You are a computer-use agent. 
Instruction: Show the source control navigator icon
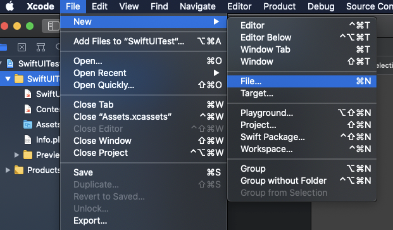tap(22, 47)
